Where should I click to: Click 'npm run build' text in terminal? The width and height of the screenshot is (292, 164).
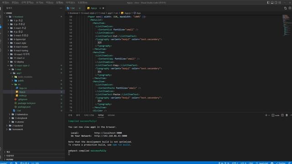pos(121,145)
